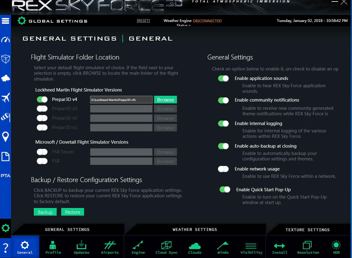
Task: Click the 'Enable application sounds' label
Action: coord(261,78)
